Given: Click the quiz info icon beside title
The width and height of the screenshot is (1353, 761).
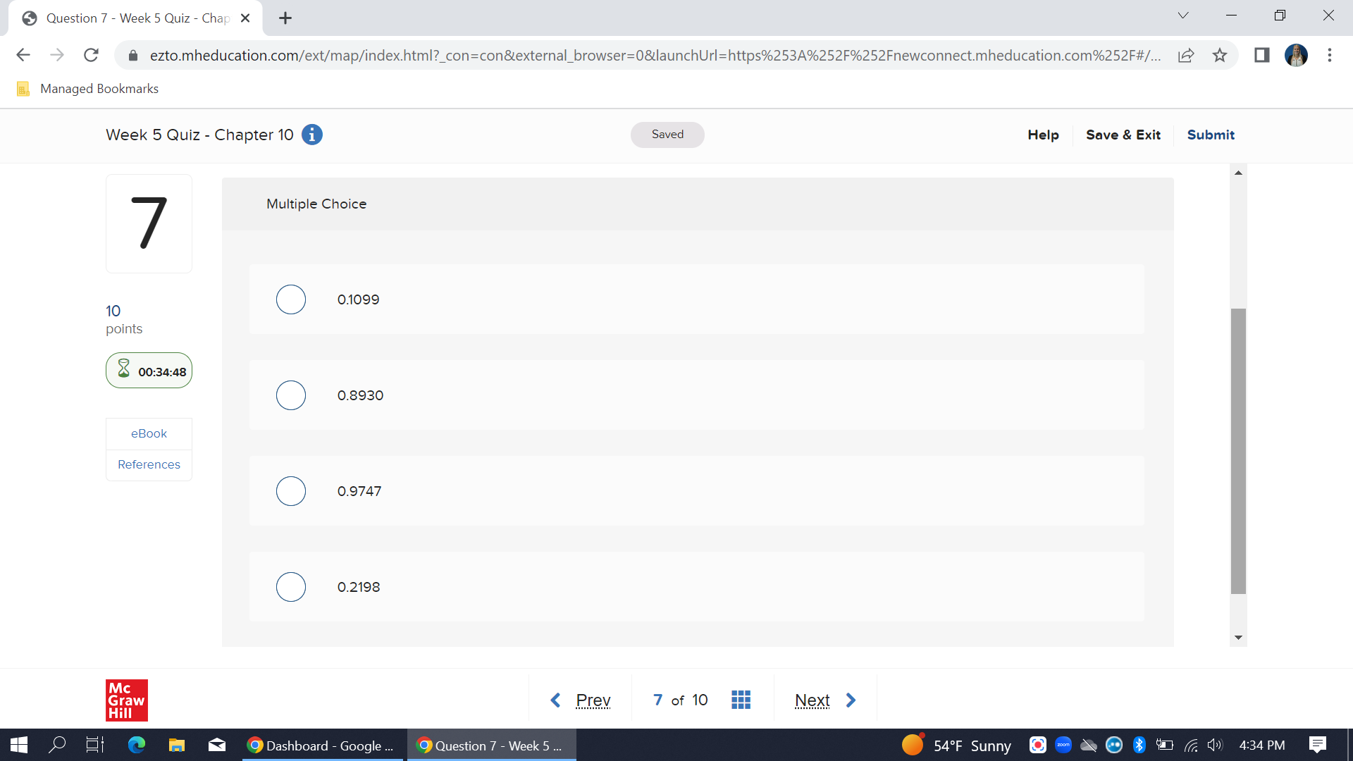Looking at the screenshot, I should tap(311, 135).
